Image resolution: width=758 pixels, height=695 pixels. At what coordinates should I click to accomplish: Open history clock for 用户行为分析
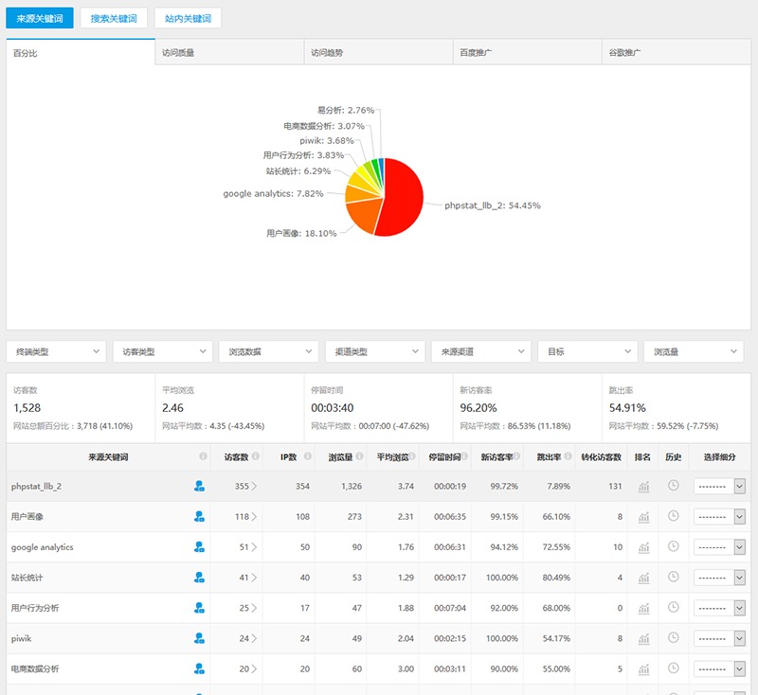coord(673,607)
